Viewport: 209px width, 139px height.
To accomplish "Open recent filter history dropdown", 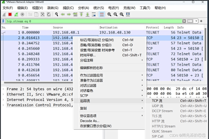I will point(196,21).
